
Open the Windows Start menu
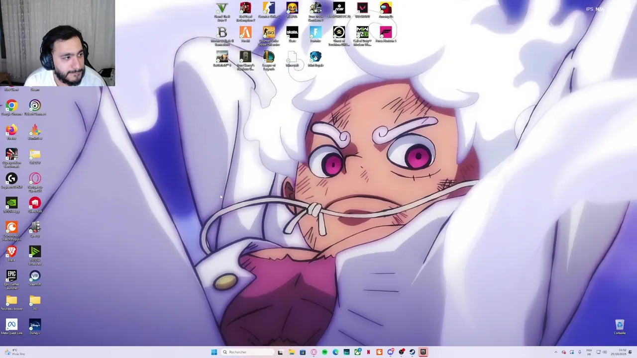(214, 352)
